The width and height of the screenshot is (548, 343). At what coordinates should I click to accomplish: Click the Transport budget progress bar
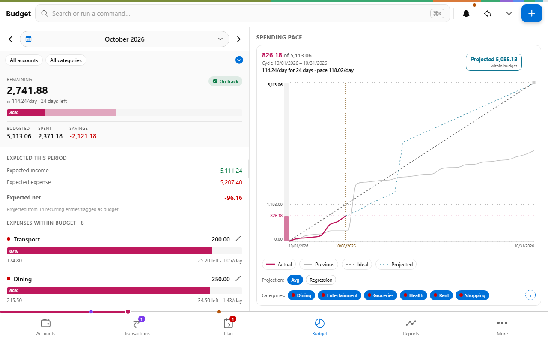coord(125,251)
